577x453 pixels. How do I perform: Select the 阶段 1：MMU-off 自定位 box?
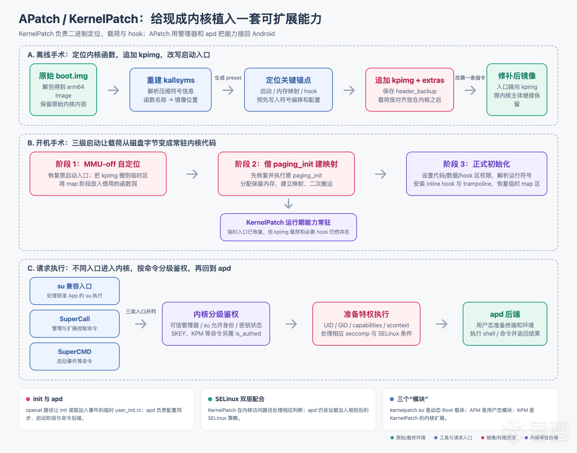click(98, 174)
